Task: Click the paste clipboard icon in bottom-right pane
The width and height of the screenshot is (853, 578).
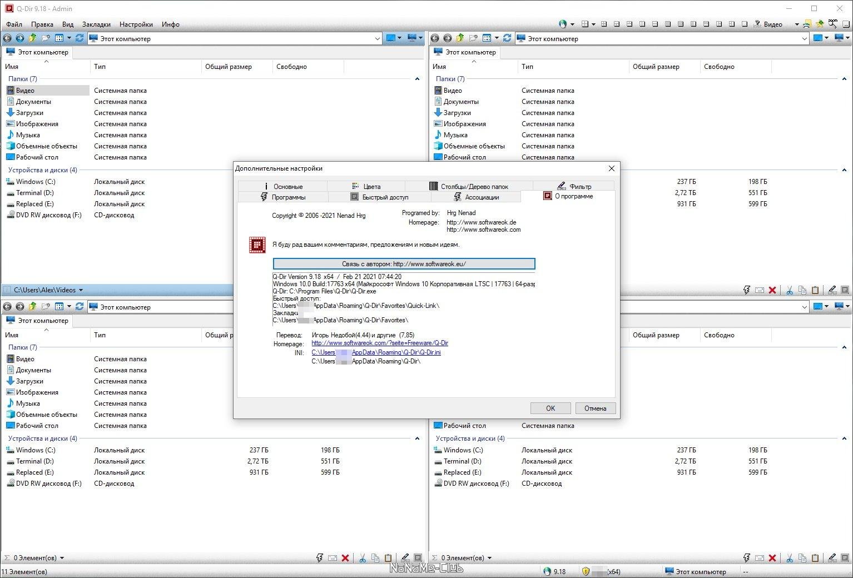Action: pos(815,558)
